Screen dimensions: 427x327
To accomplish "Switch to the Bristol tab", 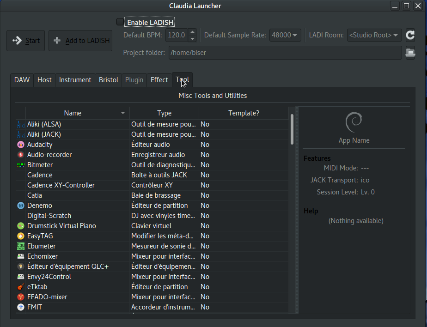I will tap(109, 80).
